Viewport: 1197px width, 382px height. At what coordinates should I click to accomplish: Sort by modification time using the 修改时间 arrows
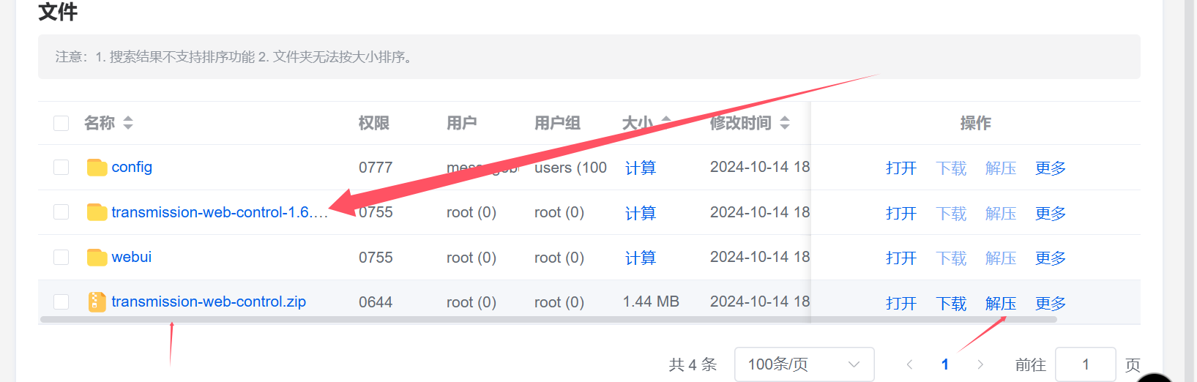pos(785,123)
